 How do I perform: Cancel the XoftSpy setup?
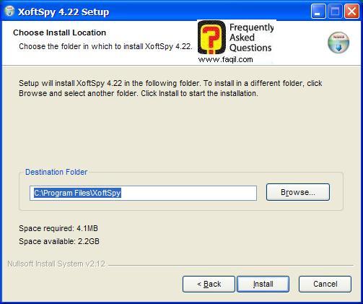coord(325,284)
